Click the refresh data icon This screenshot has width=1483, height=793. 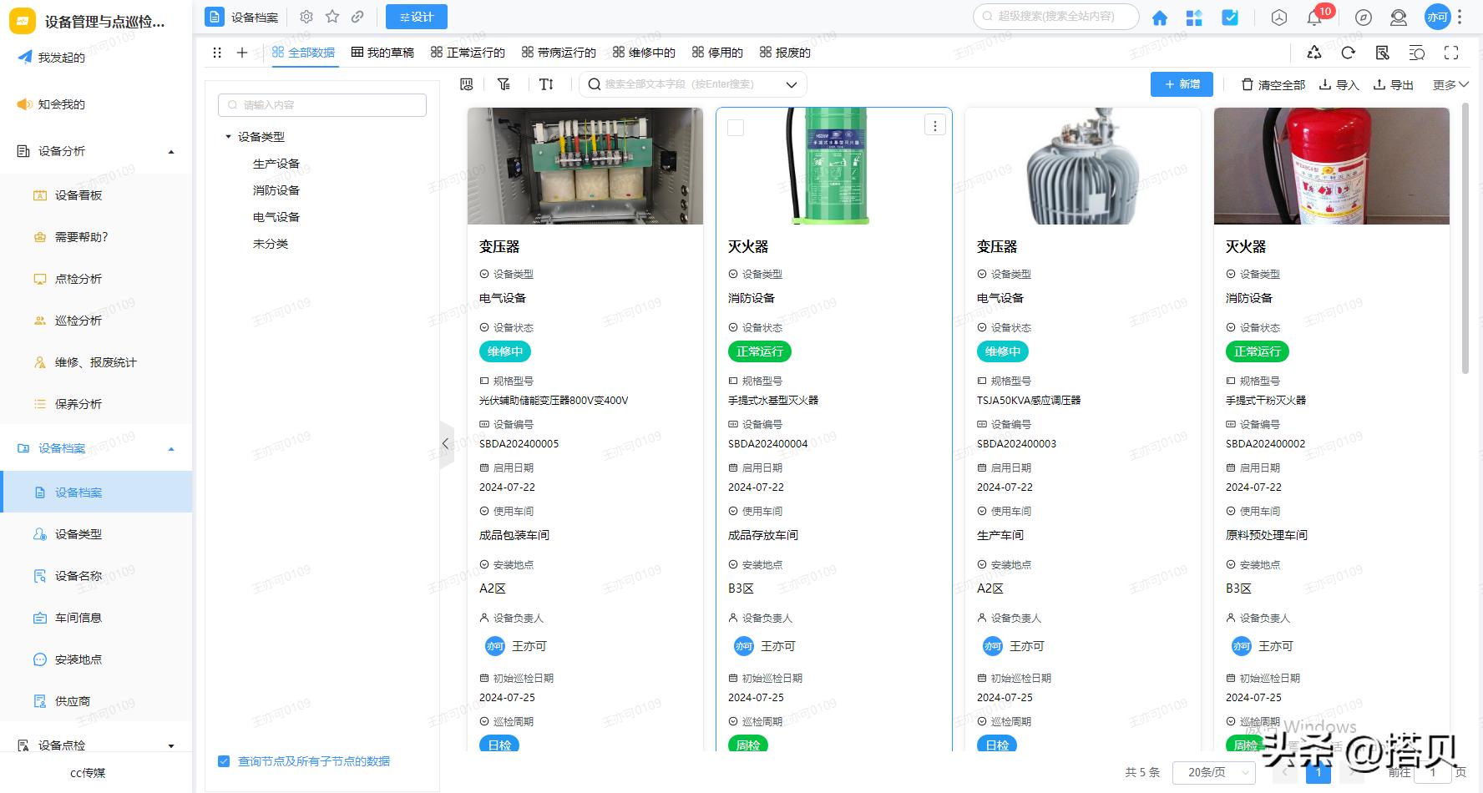(x=1348, y=52)
